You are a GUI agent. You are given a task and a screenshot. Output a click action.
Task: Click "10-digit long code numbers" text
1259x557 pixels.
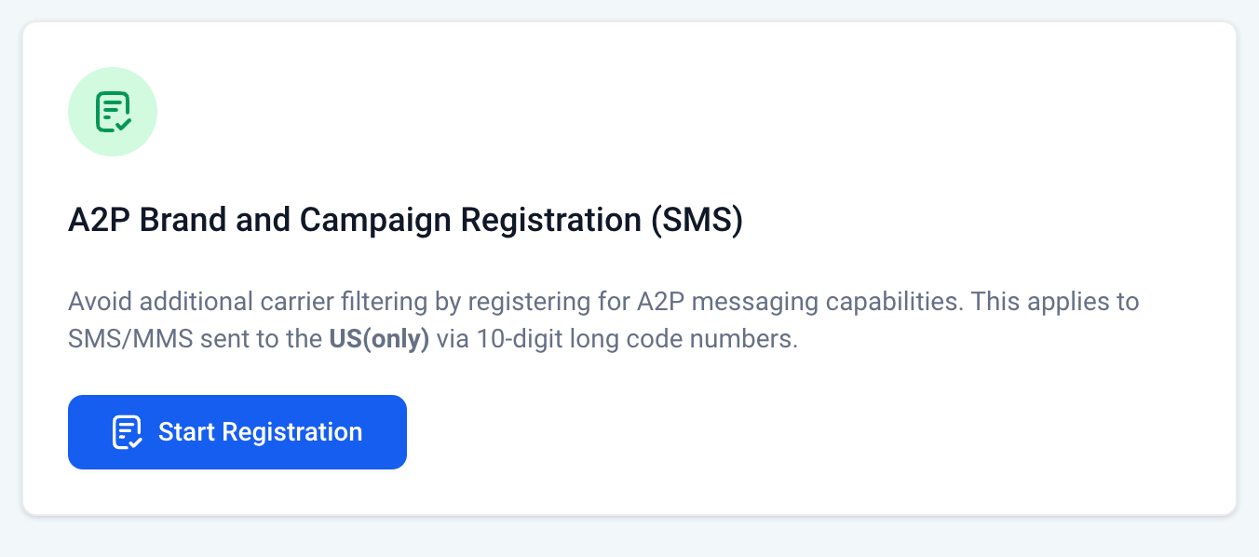(637, 339)
